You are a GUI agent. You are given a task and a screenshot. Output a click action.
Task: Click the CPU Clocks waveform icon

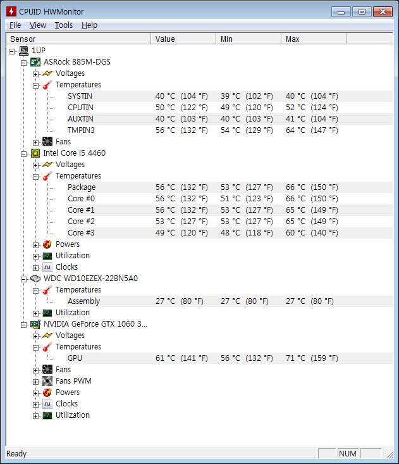[x=47, y=267]
